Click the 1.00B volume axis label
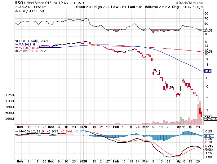Image resolution: width=217 pixels, height=164 pixels. (x=10, y=101)
